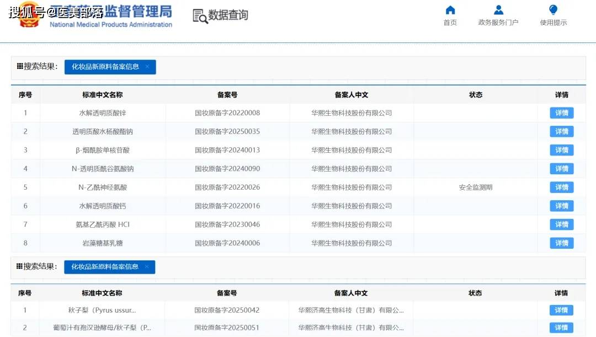596x337 pixels.
Task: Click the 备案号 column header in first table
Action: point(227,95)
